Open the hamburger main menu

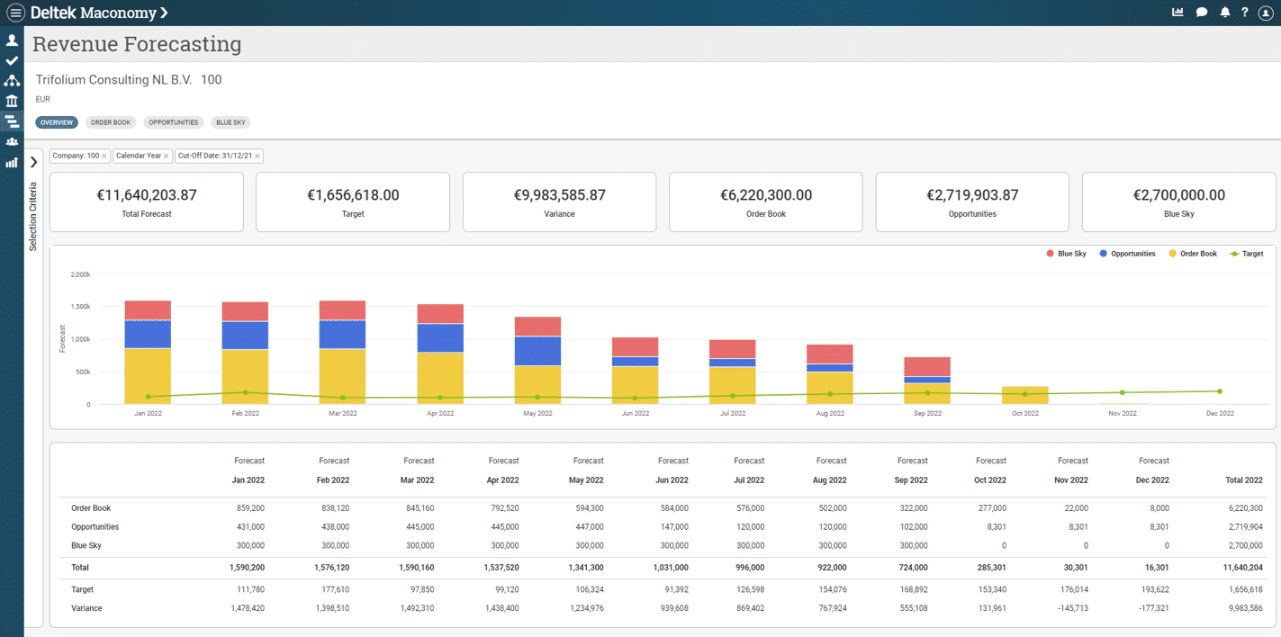point(15,13)
